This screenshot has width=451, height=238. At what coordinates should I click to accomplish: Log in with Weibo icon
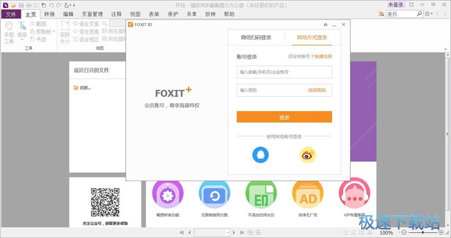coord(307,155)
